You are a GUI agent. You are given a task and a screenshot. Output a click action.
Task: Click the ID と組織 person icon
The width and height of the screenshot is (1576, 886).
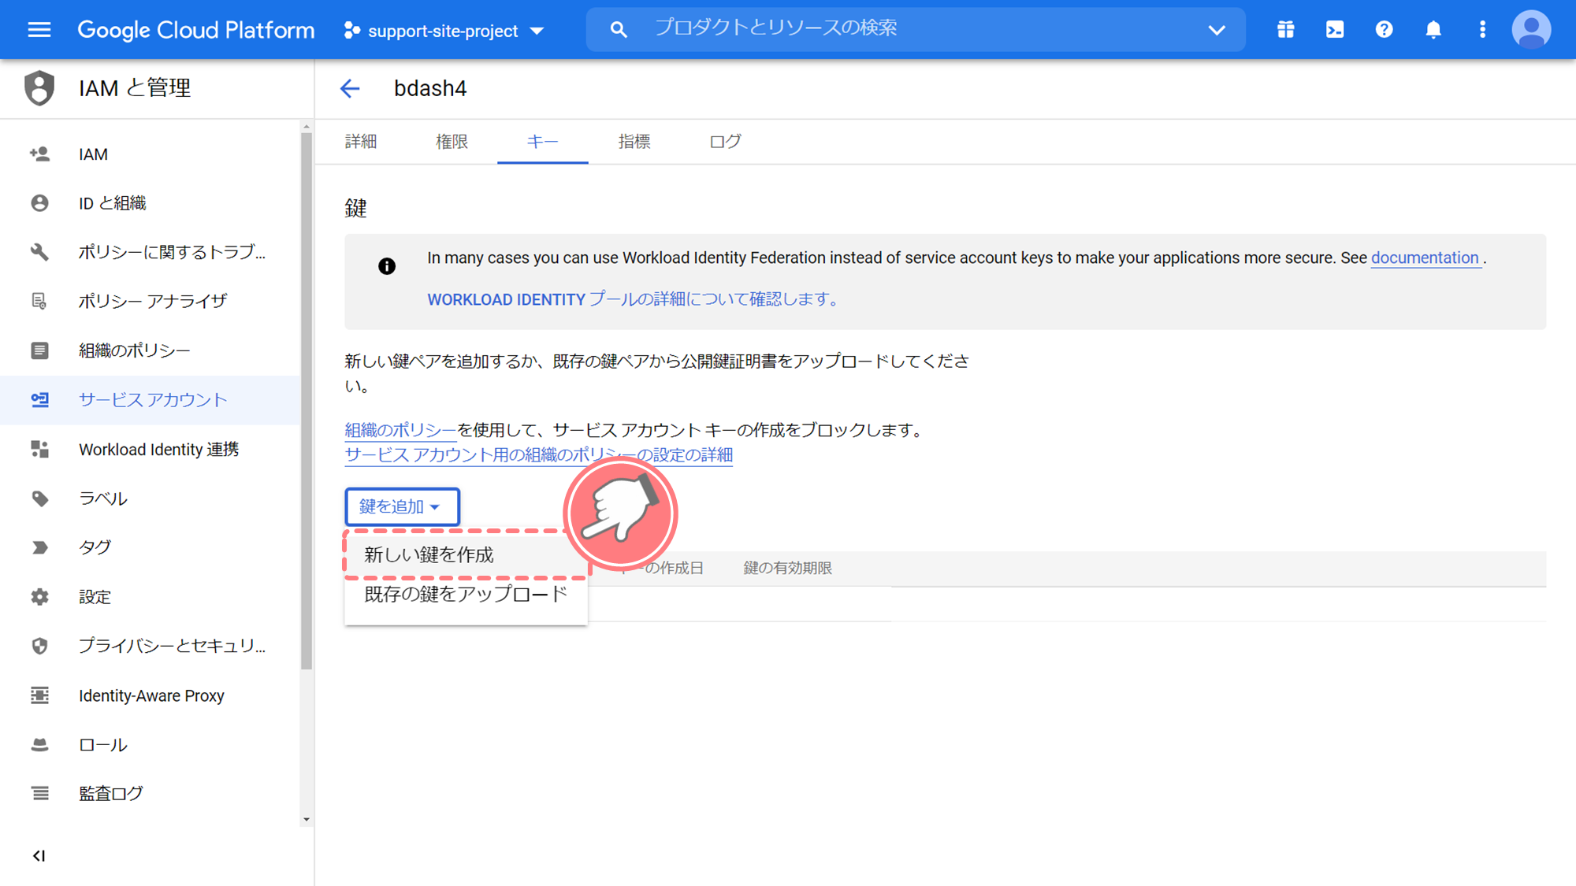[39, 203]
